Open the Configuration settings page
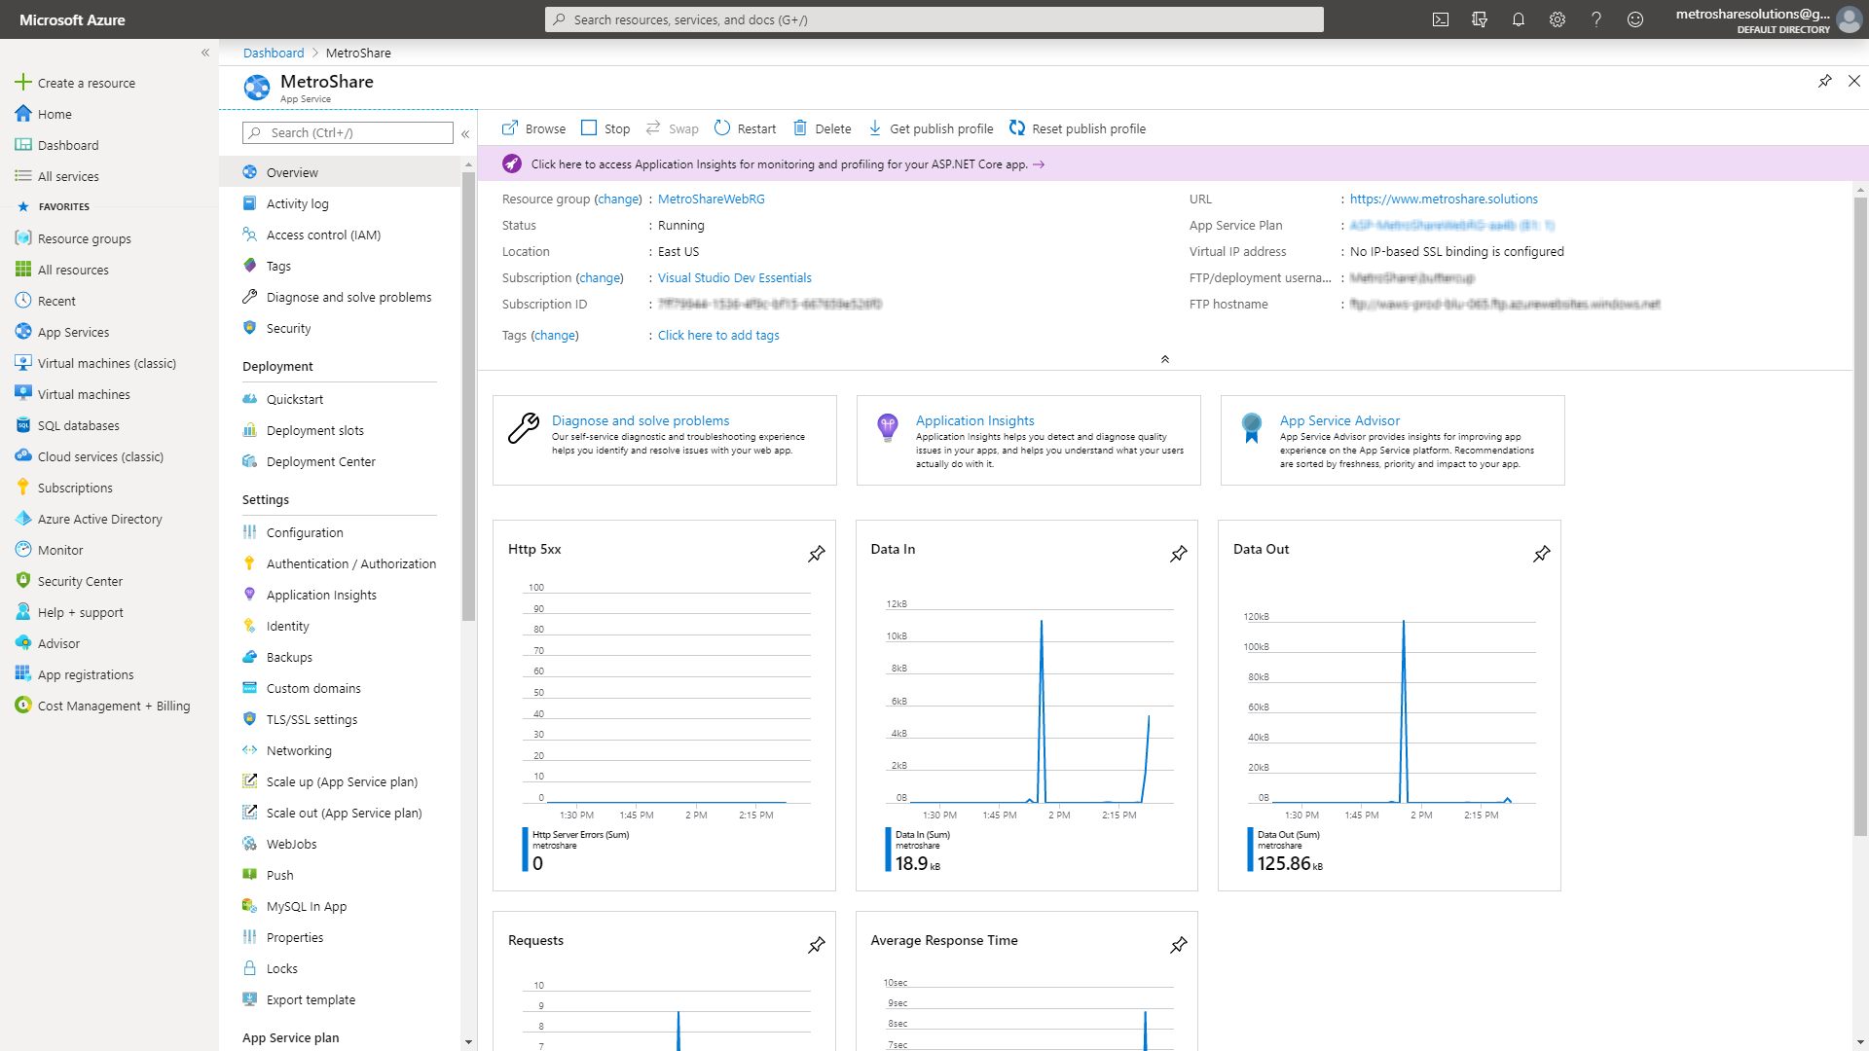 pos(340,532)
